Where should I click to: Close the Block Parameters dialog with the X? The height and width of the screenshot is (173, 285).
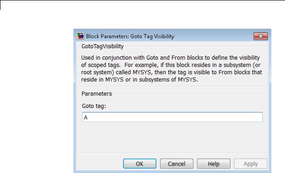[261, 36]
